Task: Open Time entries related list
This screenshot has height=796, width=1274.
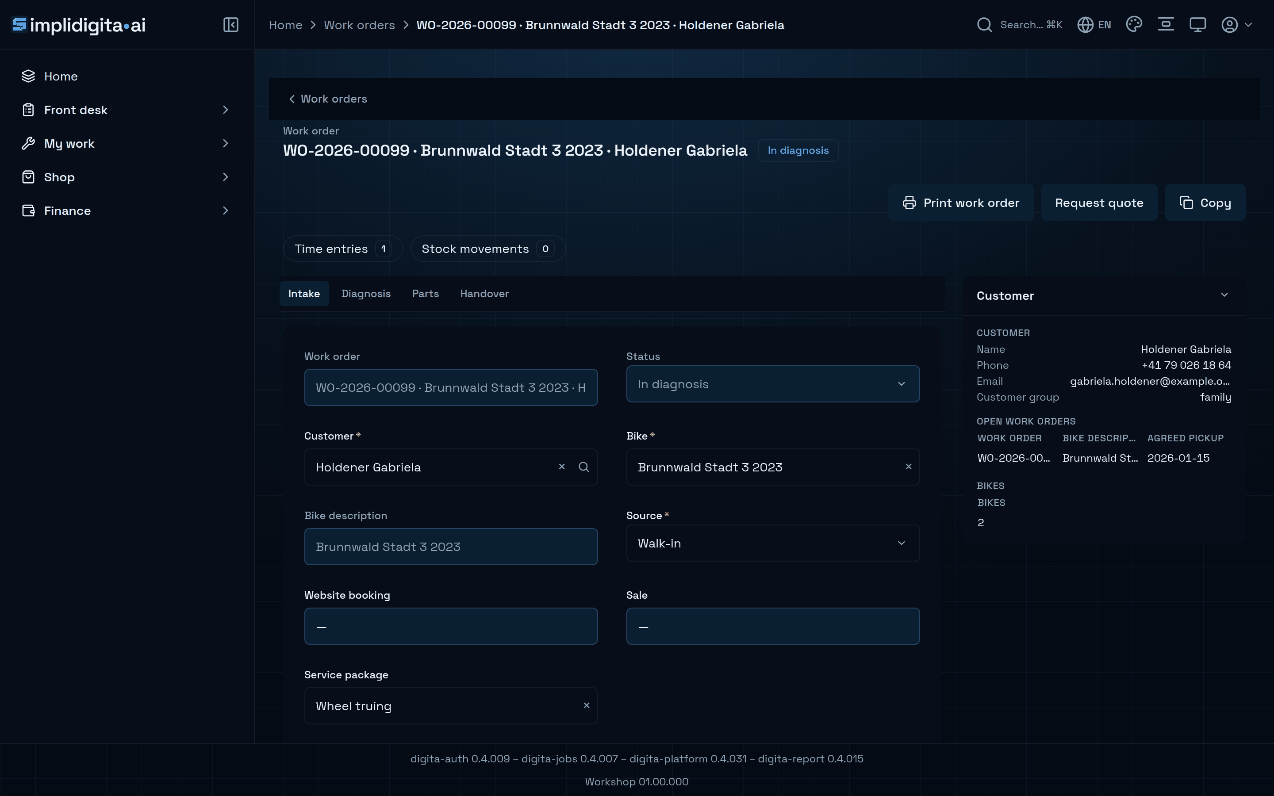Action: (343, 249)
